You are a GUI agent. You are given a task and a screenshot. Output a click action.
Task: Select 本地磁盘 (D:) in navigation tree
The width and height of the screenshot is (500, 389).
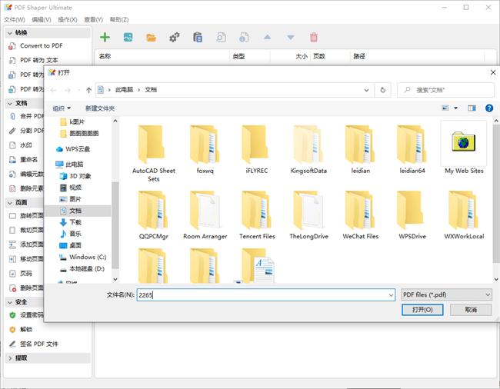[x=82, y=269]
